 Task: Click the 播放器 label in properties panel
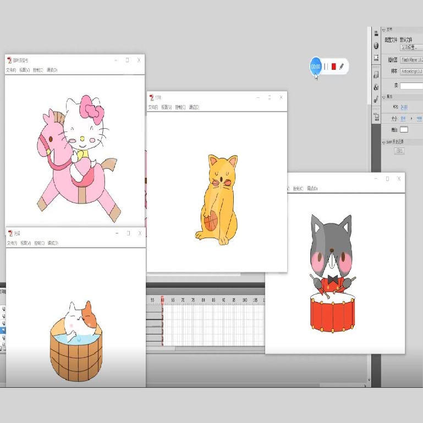click(x=393, y=60)
